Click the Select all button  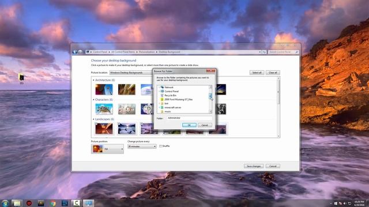click(x=257, y=72)
